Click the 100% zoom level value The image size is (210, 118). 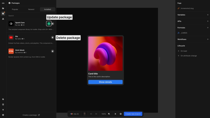(x=104, y=114)
